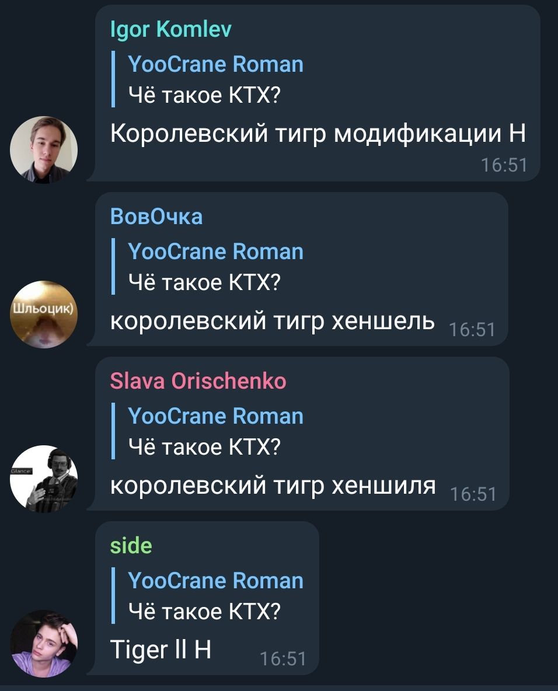Tap timestamp on ВовОчка's message

coord(472,330)
